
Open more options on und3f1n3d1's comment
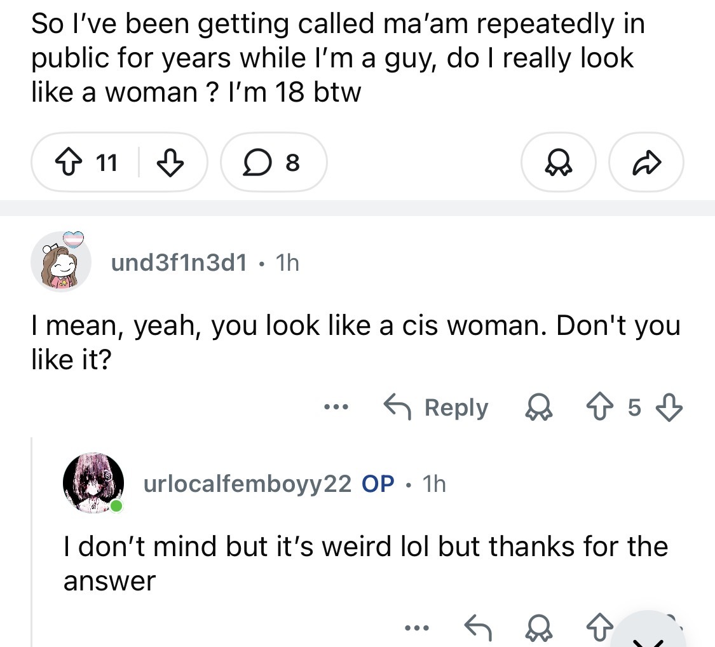[x=336, y=407]
